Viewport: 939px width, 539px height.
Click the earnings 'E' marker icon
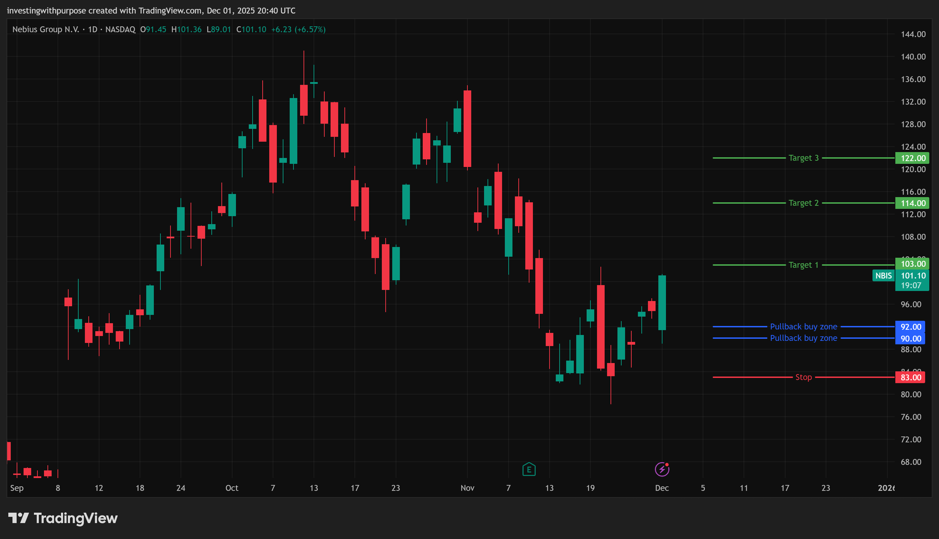click(x=529, y=469)
